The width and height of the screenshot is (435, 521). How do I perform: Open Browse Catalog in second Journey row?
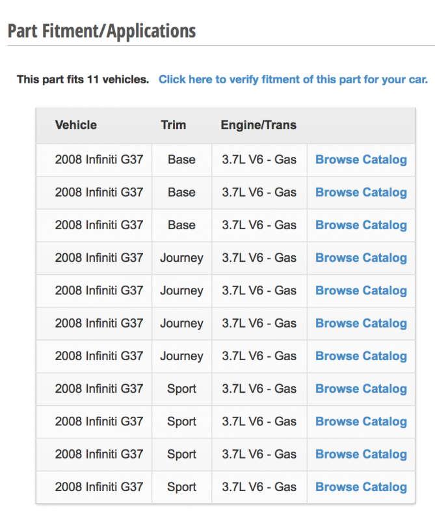click(361, 290)
